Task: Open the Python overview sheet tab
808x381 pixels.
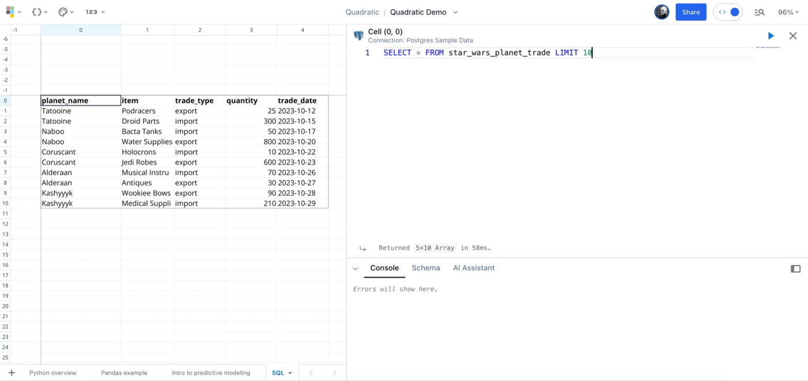Action: coord(53,373)
